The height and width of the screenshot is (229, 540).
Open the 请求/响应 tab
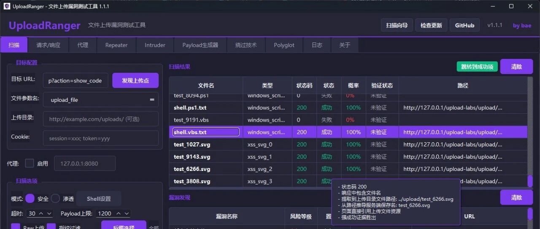(48, 45)
